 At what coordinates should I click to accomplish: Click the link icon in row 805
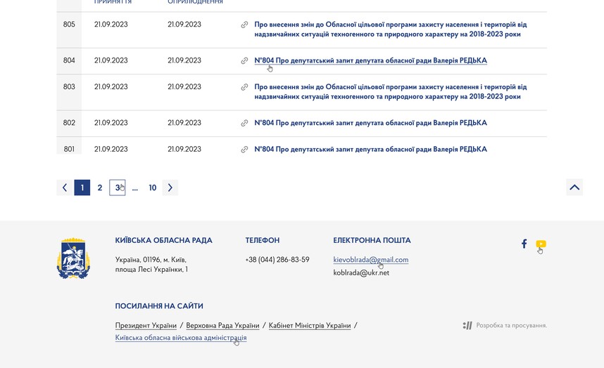(244, 25)
